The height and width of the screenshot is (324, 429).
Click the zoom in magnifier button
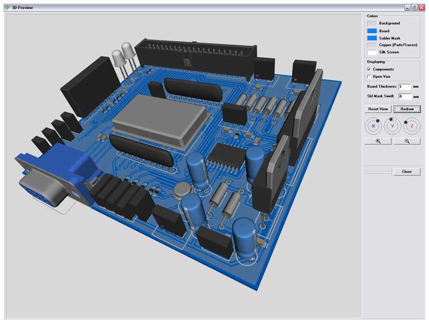(x=378, y=141)
